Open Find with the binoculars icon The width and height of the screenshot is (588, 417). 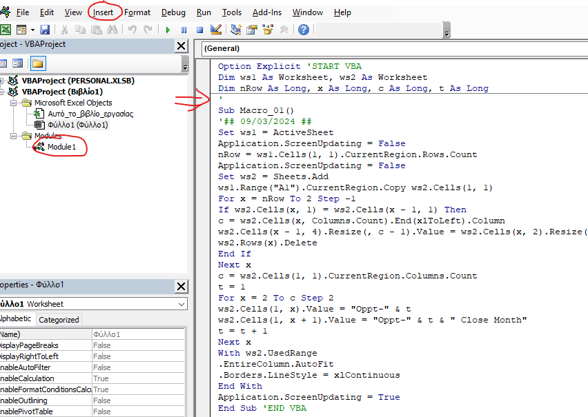tap(112, 30)
